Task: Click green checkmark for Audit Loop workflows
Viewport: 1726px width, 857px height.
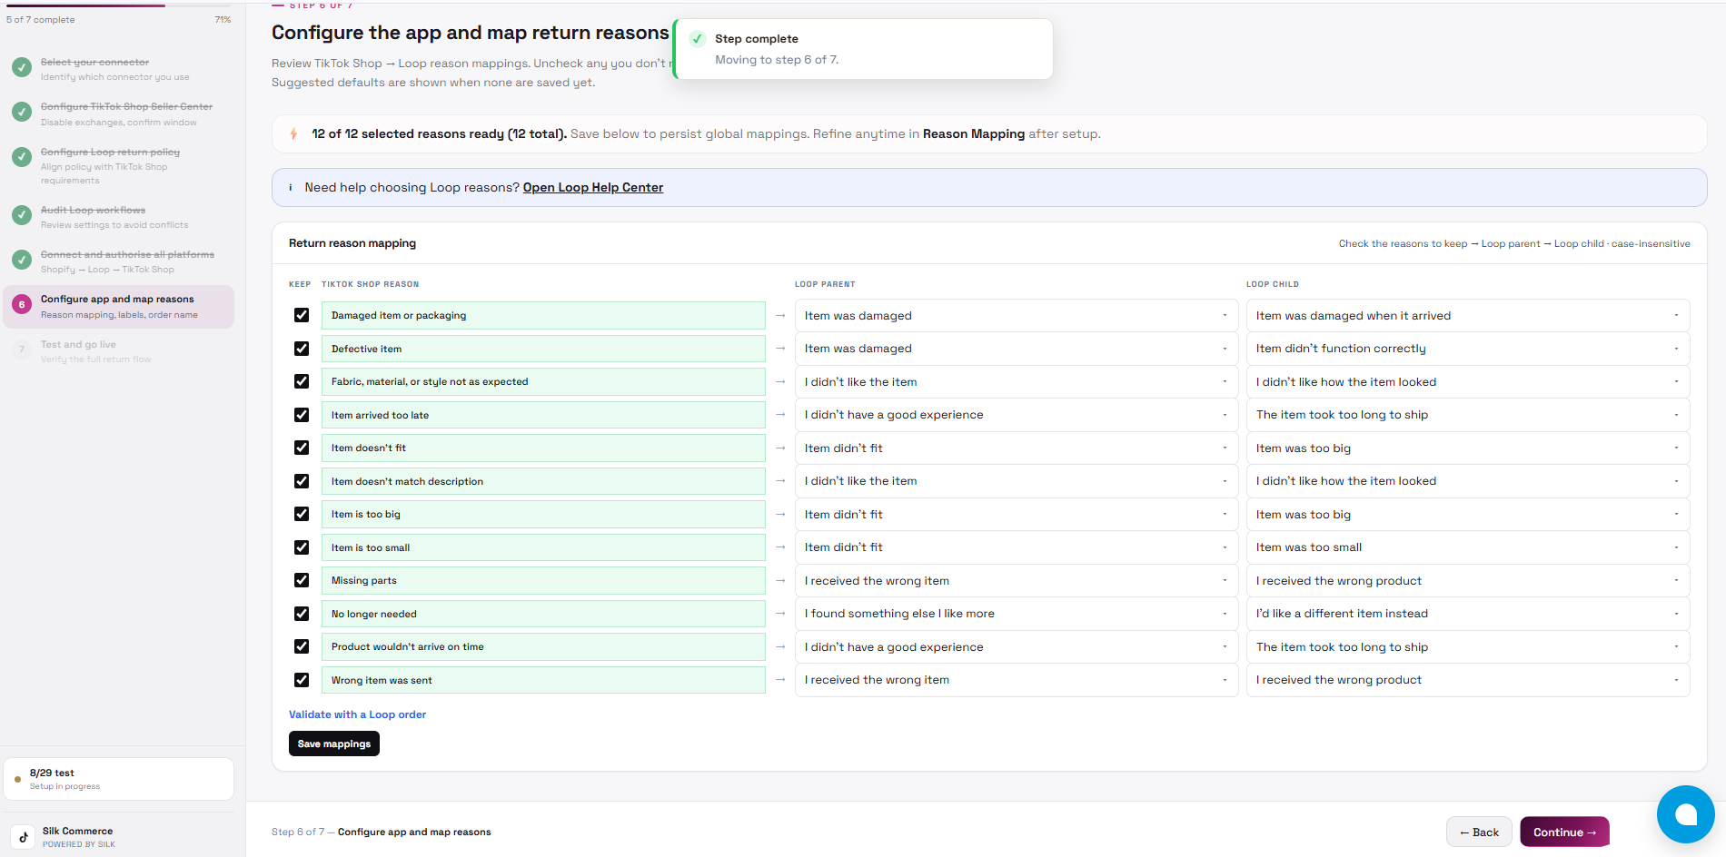Action: pyautogui.click(x=22, y=215)
